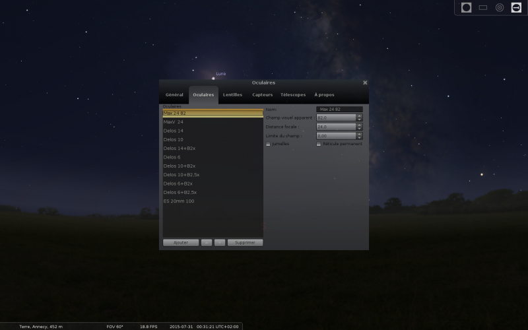Click the Champ visuel apparent field
This screenshot has width=528, height=330.
tap(336, 117)
